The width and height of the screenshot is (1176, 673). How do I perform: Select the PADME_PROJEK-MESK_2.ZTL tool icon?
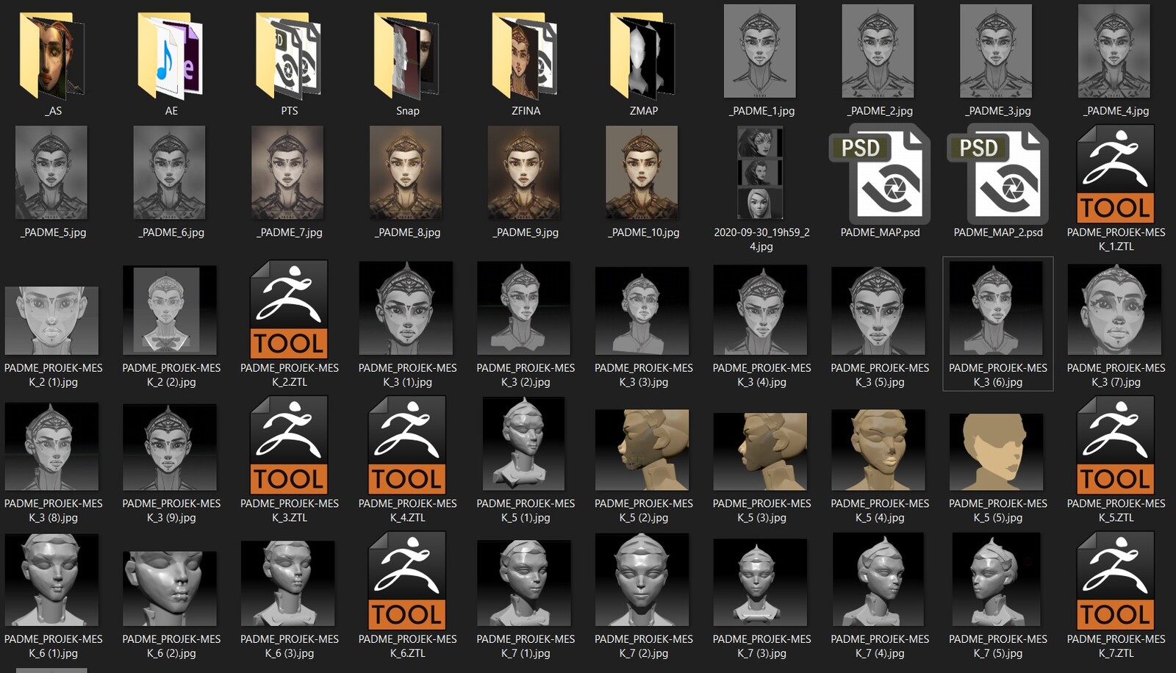pos(289,309)
